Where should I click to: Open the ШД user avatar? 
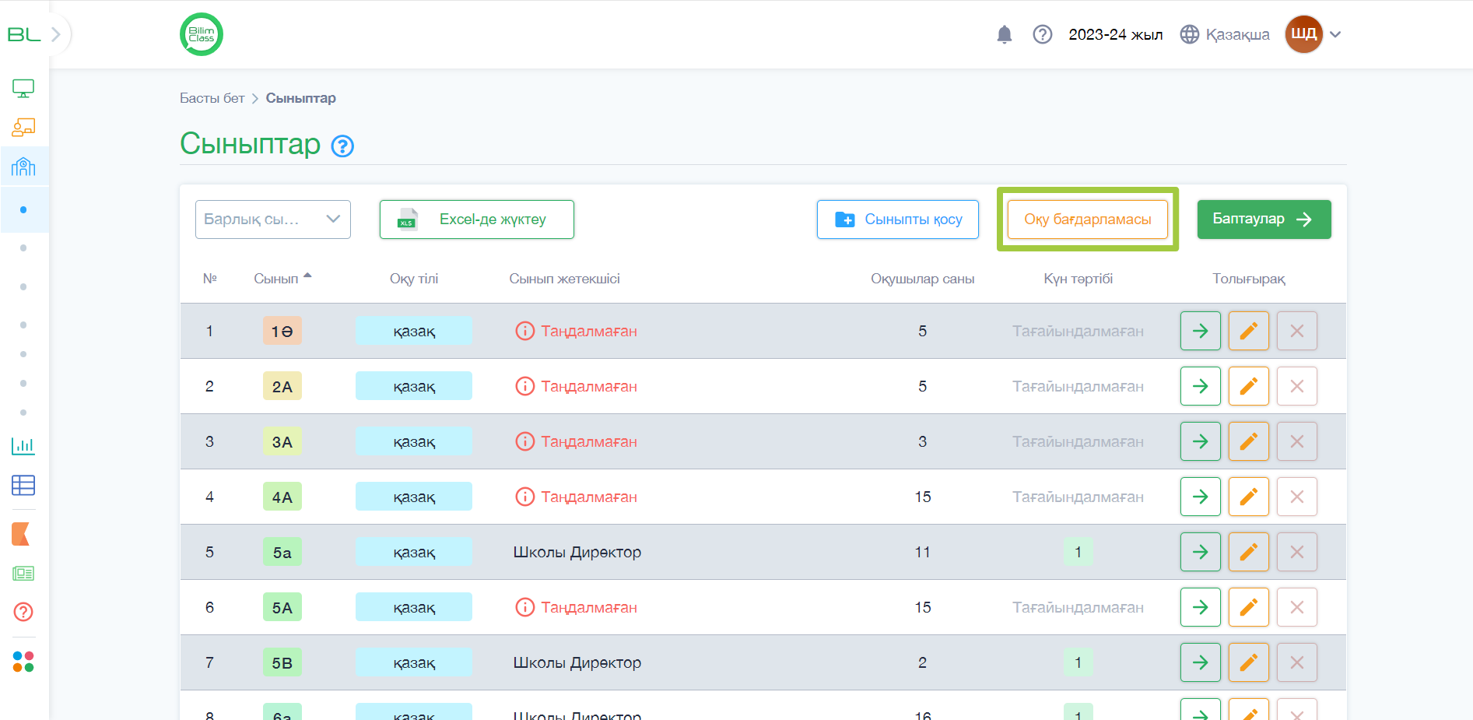tap(1303, 34)
